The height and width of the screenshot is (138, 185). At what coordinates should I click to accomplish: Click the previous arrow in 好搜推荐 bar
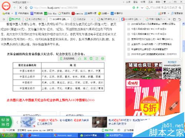(17, 122)
